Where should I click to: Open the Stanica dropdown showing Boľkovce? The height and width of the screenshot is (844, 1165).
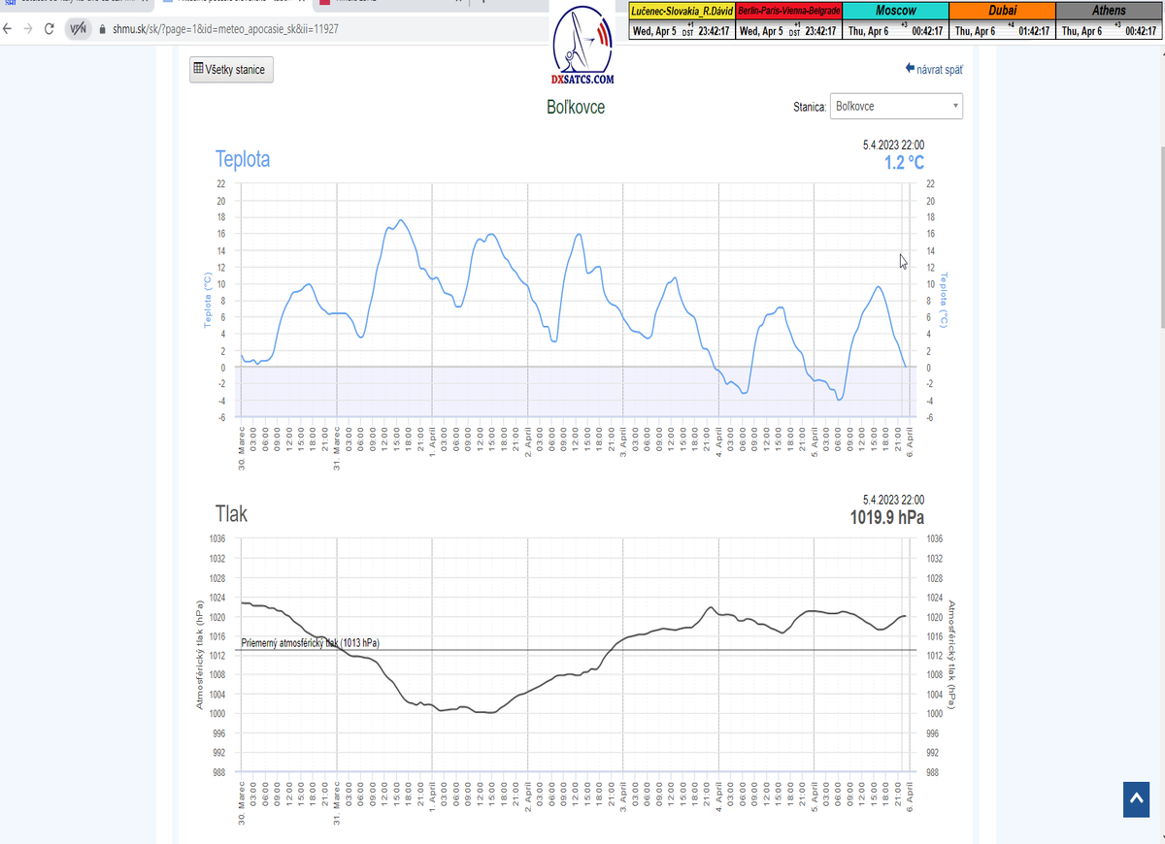click(x=896, y=106)
